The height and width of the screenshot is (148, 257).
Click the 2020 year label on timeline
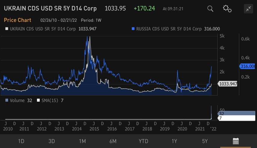(182, 129)
